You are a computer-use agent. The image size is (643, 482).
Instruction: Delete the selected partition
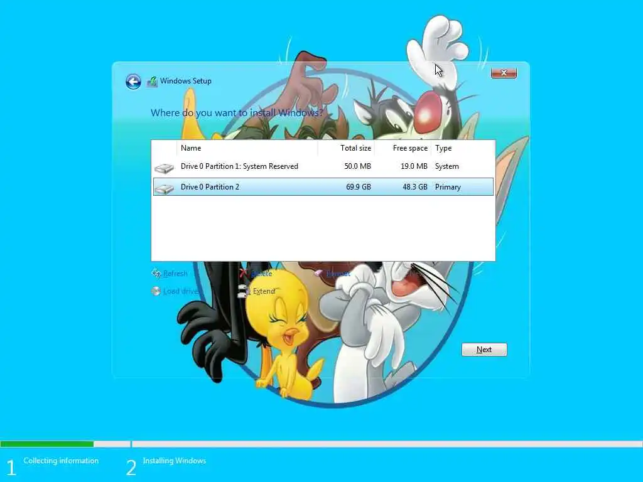(x=262, y=274)
